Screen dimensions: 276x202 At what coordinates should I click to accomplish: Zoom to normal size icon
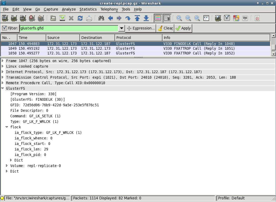[197, 18]
